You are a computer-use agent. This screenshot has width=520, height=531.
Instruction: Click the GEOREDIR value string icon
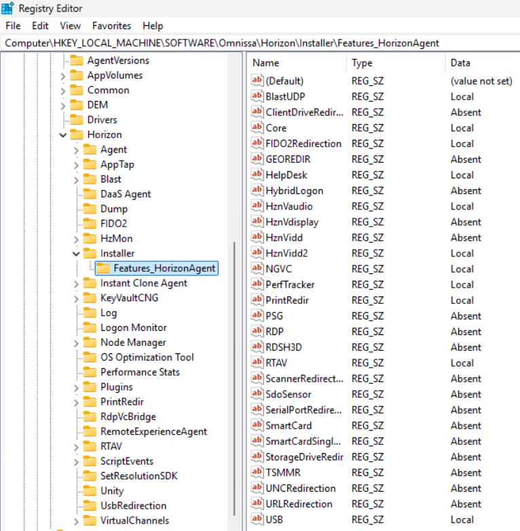coord(257,159)
